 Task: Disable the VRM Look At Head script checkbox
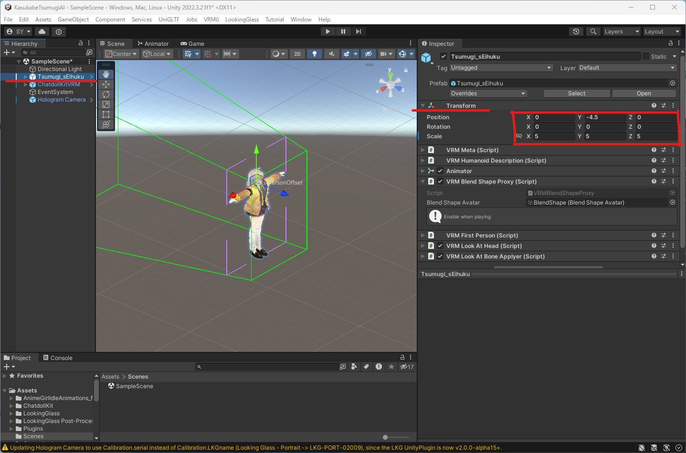[440, 246]
